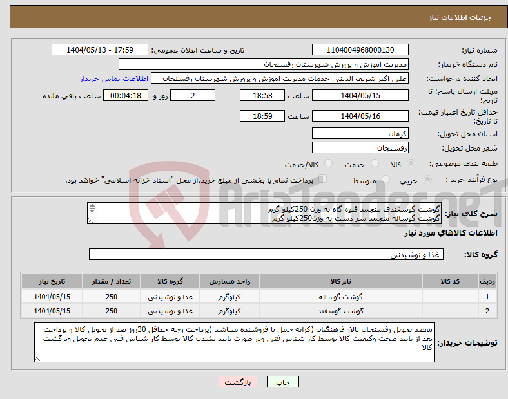Click the نام دستگاه خریدار field
508x399 pixels.
click(x=264, y=64)
